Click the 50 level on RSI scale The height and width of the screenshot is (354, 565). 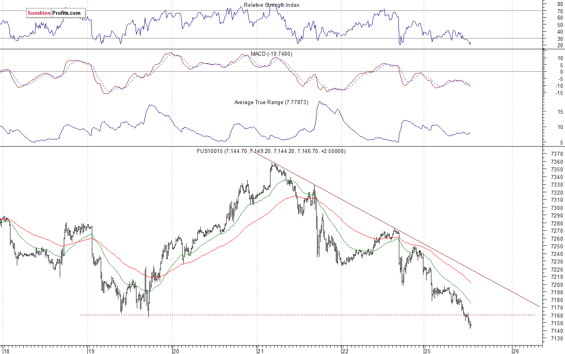(560, 25)
